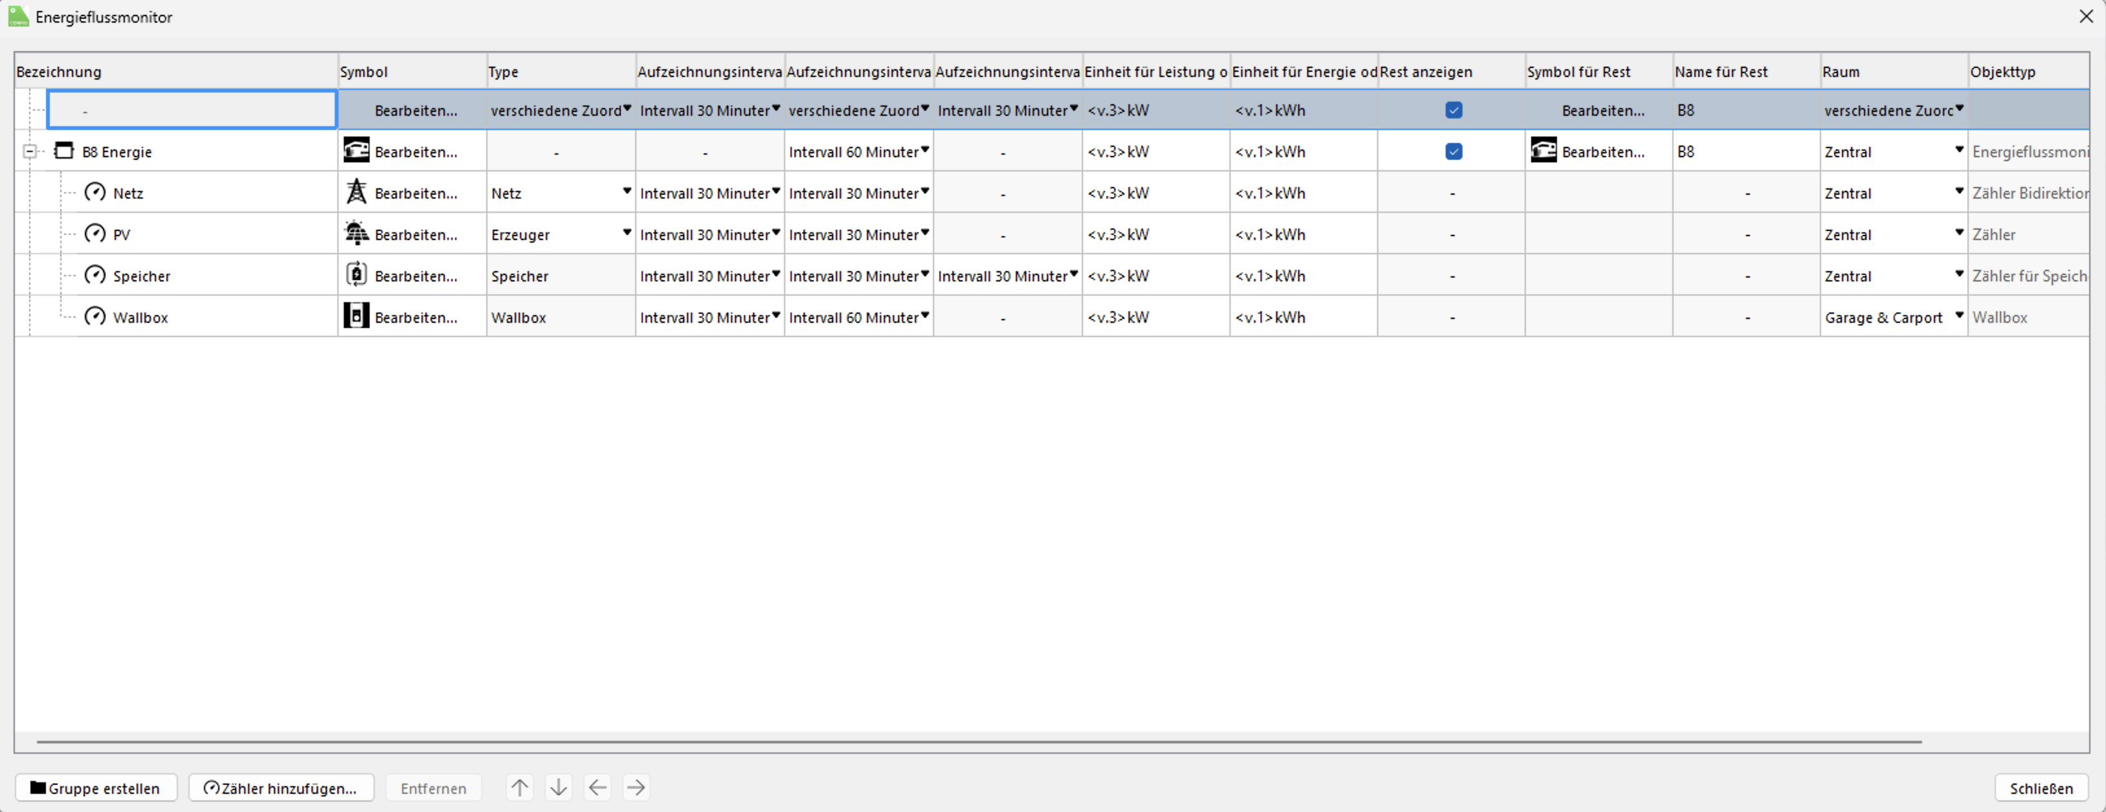This screenshot has width=2106, height=812.
Task: Click the PV solar panel symbol icon
Action: pyautogui.click(x=357, y=234)
